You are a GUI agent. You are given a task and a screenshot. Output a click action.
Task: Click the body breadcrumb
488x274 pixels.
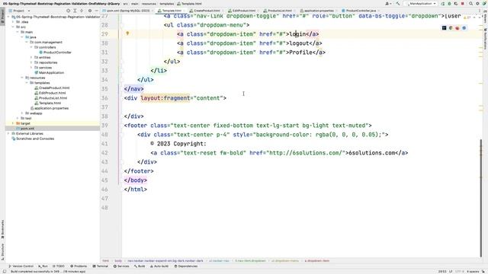[118, 261]
